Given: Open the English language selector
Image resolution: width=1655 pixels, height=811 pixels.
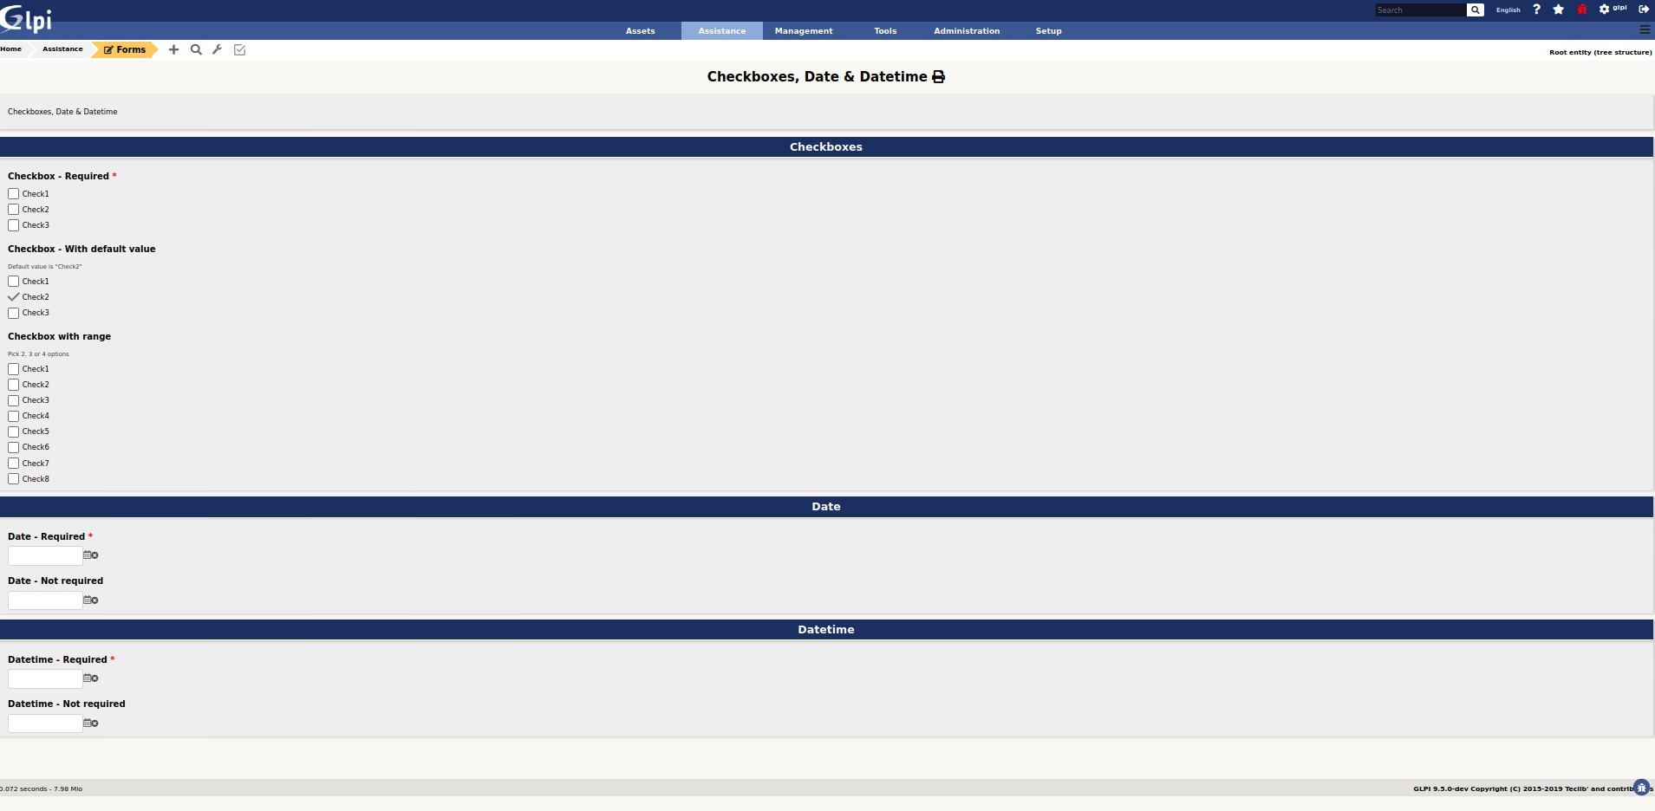Looking at the screenshot, I should pyautogui.click(x=1508, y=10).
